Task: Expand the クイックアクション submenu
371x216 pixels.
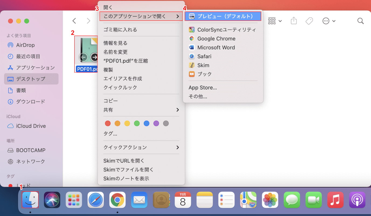Action: 141,147
